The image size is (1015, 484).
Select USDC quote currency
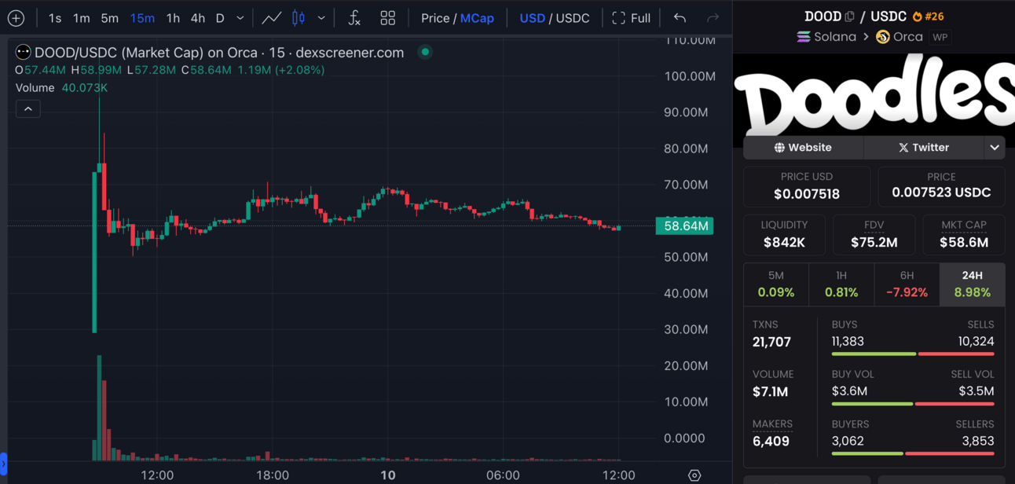[x=573, y=17]
